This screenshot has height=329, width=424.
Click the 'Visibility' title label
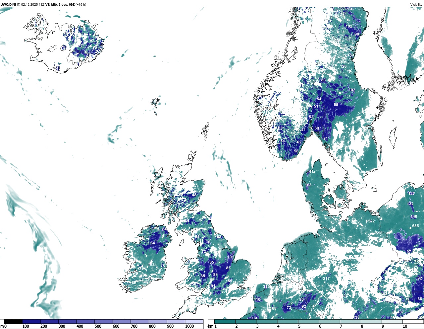[416, 4]
